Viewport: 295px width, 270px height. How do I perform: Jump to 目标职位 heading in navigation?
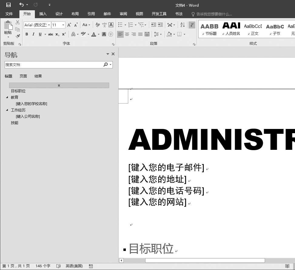click(18, 91)
